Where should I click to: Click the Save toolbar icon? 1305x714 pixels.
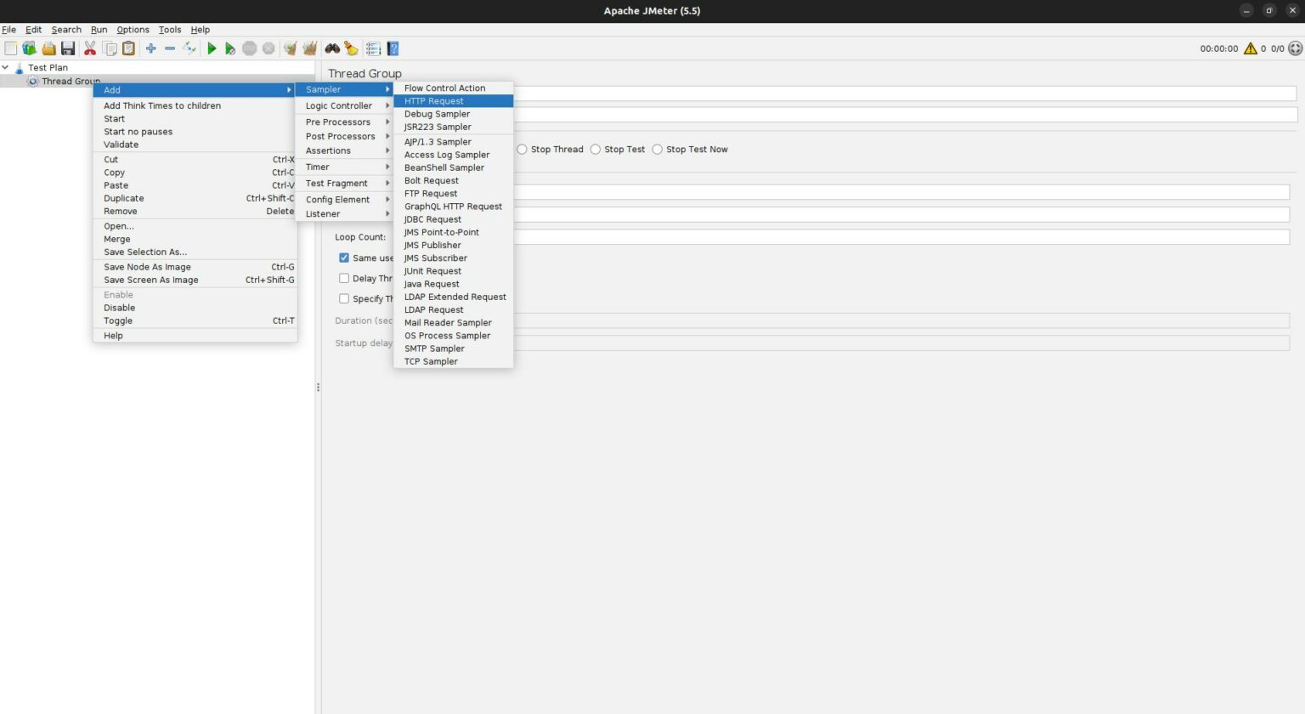tap(69, 48)
